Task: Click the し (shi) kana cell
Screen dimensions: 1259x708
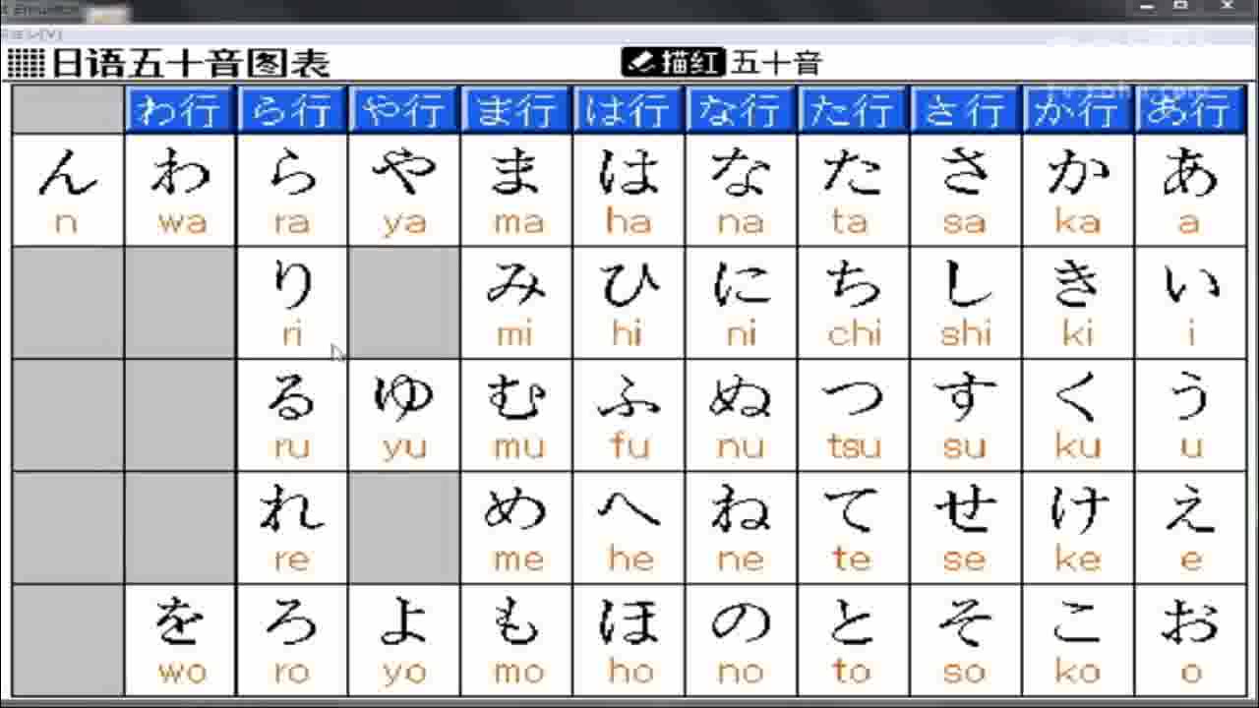Action: coord(965,303)
